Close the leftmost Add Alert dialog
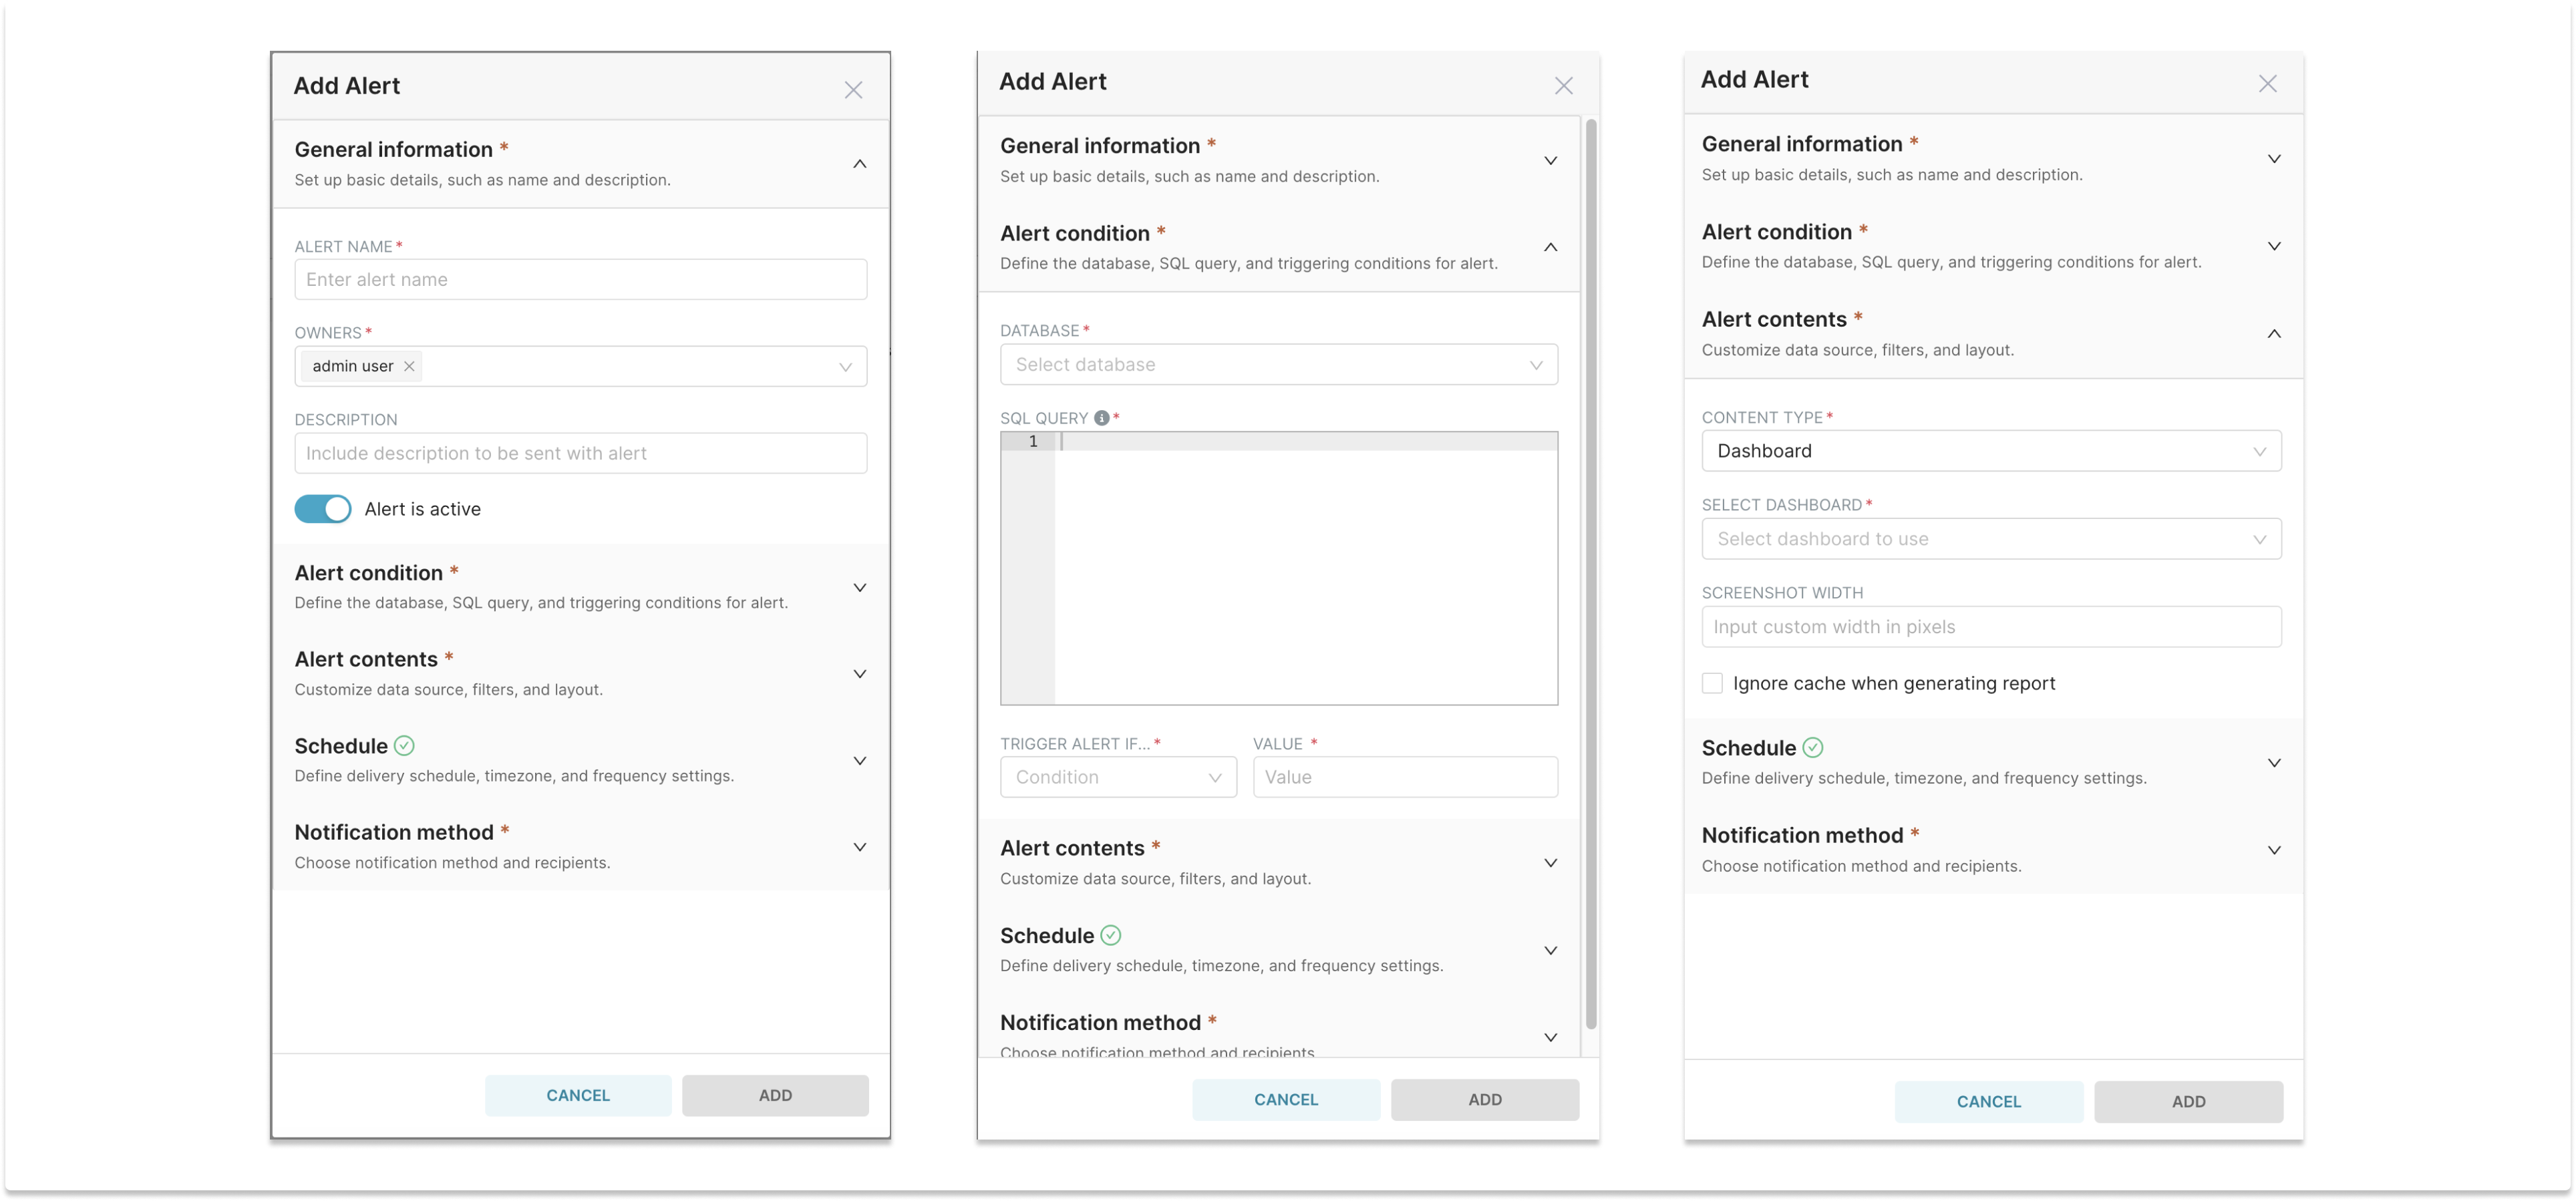 pyautogui.click(x=853, y=89)
